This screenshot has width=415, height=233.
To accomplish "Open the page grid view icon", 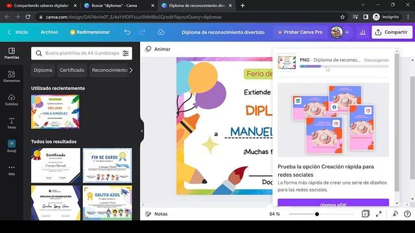I will tap(365, 214).
